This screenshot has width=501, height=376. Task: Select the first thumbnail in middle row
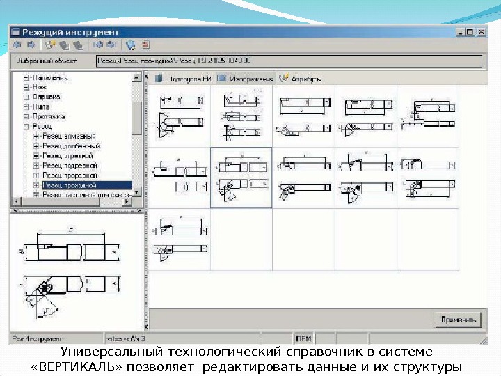point(180,178)
